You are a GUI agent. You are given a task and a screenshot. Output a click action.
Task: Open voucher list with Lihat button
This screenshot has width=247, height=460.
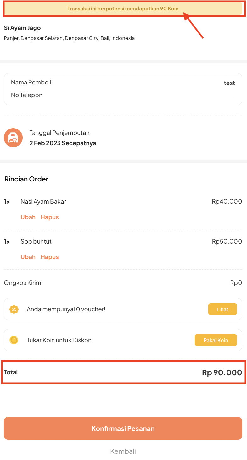click(x=222, y=309)
